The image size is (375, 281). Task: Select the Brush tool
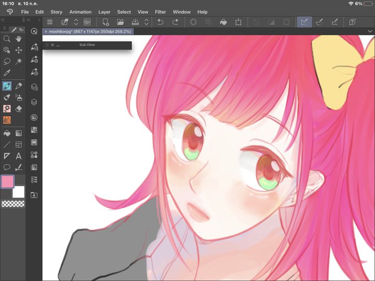pos(7,98)
